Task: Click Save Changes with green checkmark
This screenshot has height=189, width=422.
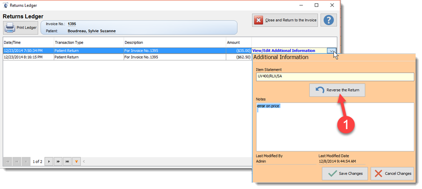Action: coord(345,173)
